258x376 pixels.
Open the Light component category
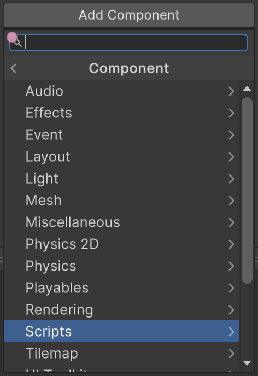(122, 179)
